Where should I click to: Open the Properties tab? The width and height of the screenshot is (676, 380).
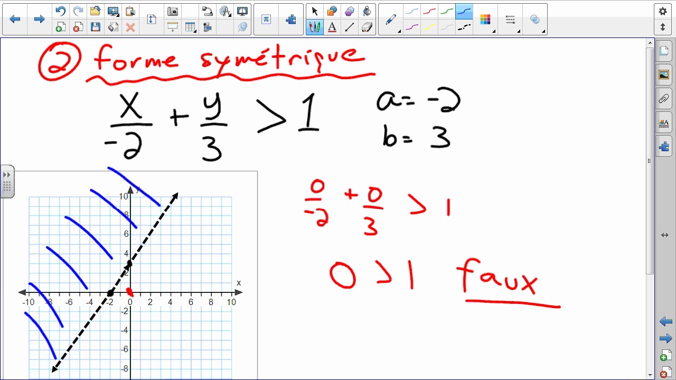[x=664, y=123]
